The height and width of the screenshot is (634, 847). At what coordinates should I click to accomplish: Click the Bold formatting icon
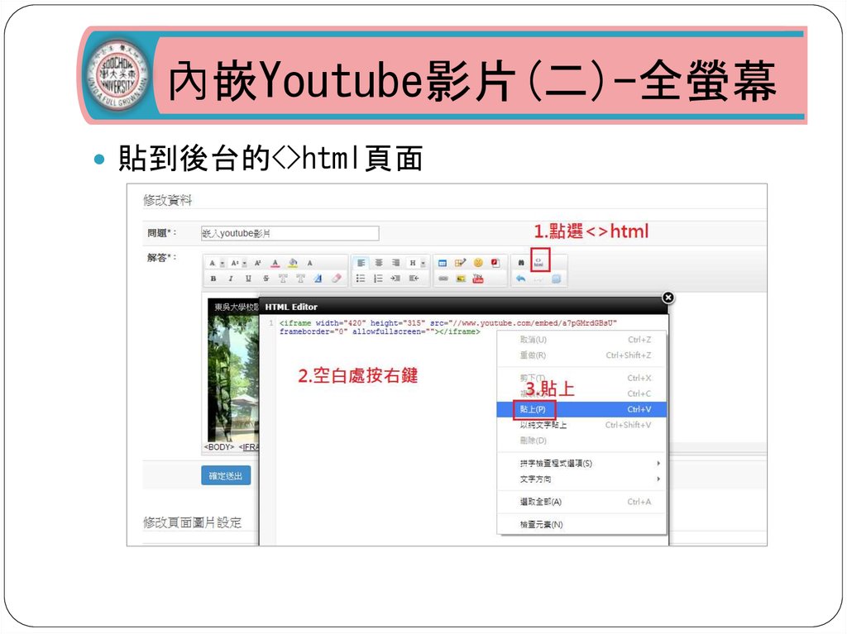pos(213,279)
